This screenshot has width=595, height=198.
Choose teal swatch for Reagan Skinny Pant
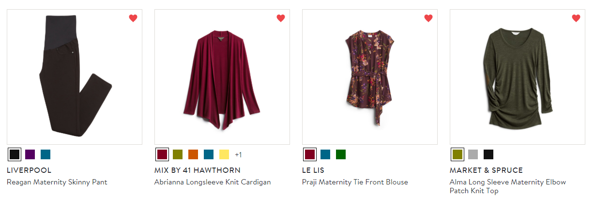click(46, 154)
